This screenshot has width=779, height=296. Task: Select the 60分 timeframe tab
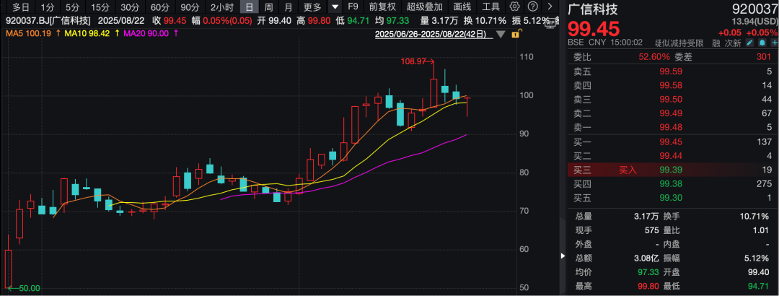tap(159, 6)
